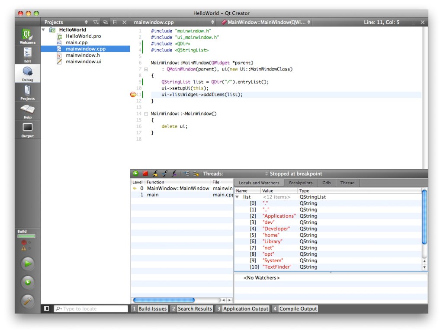The height and width of the screenshot is (334, 443).
Task: Click the Run to Line icon
Action: point(186,173)
